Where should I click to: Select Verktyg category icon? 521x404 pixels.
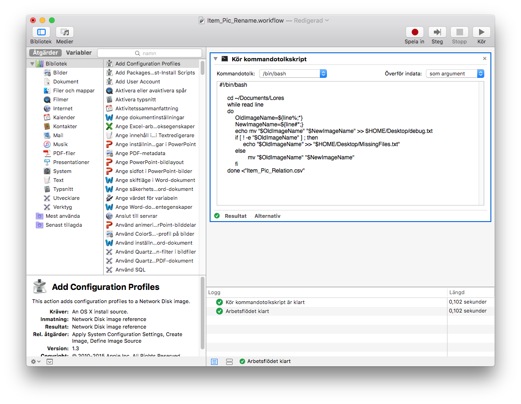pos(47,207)
